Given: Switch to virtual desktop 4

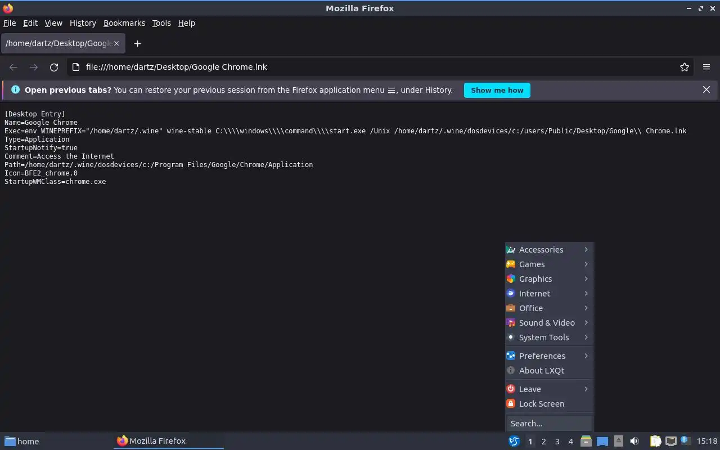Looking at the screenshot, I should pyautogui.click(x=570, y=442).
